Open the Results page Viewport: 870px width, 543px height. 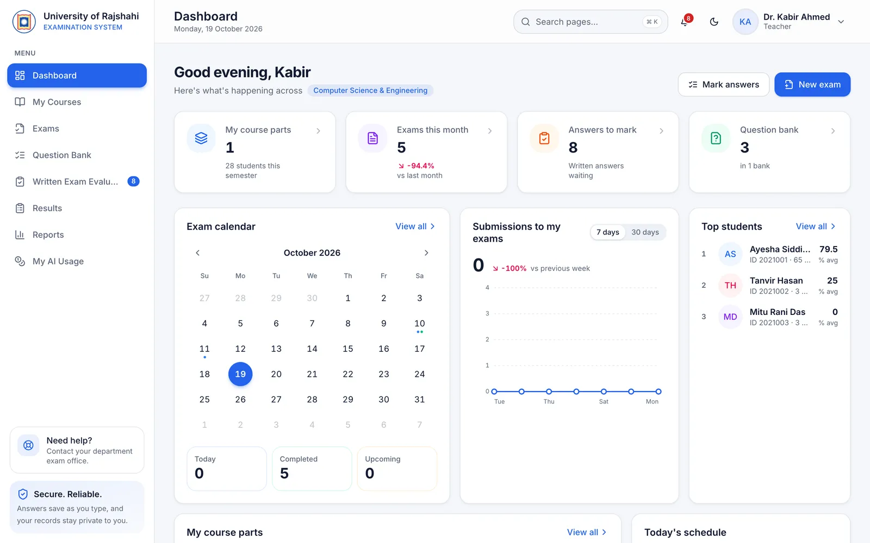tap(77, 208)
